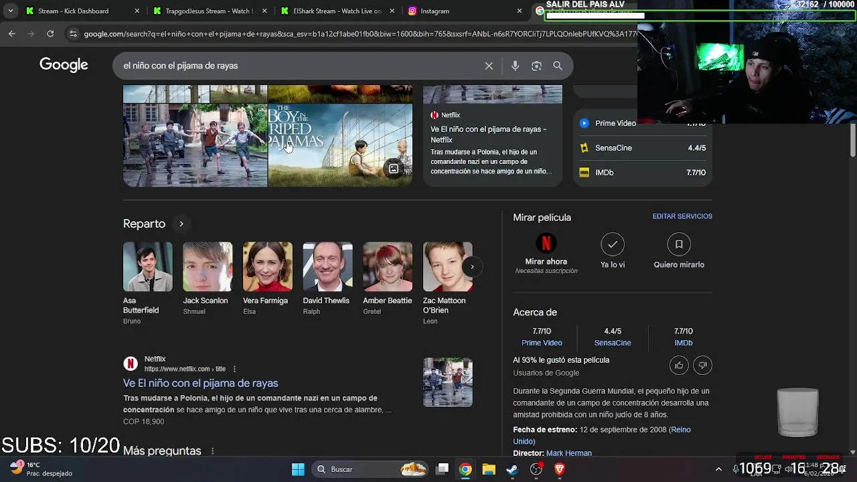Select David Thewlis cast photo

pyautogui.click(x=327, y=266)
